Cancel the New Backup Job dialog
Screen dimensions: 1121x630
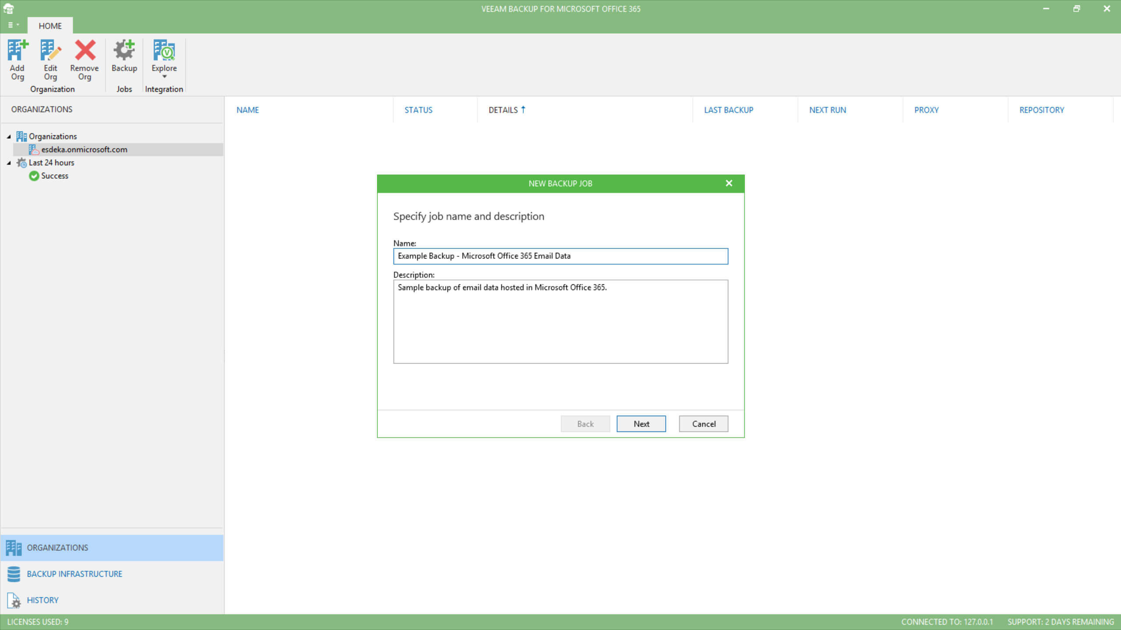(703, 423)
